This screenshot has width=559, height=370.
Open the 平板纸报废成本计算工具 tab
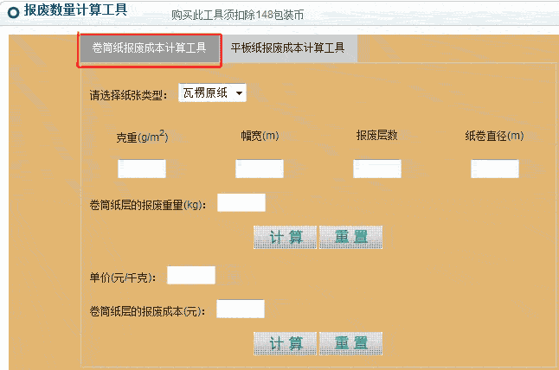pyautogui.click(x=287, y=48)
